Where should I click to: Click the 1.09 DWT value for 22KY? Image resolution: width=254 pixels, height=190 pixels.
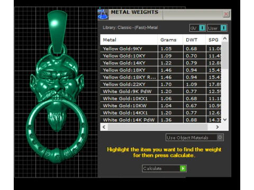tap(192, 84)
